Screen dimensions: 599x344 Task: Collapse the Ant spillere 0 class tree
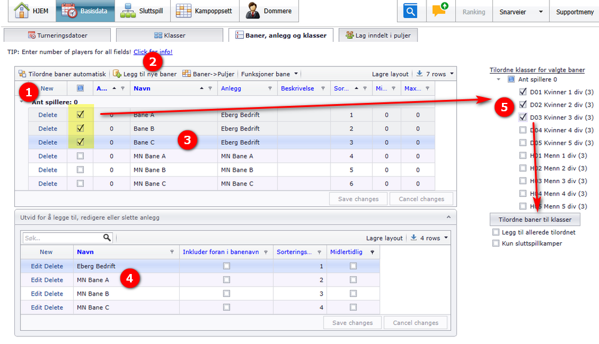[498, 80]
